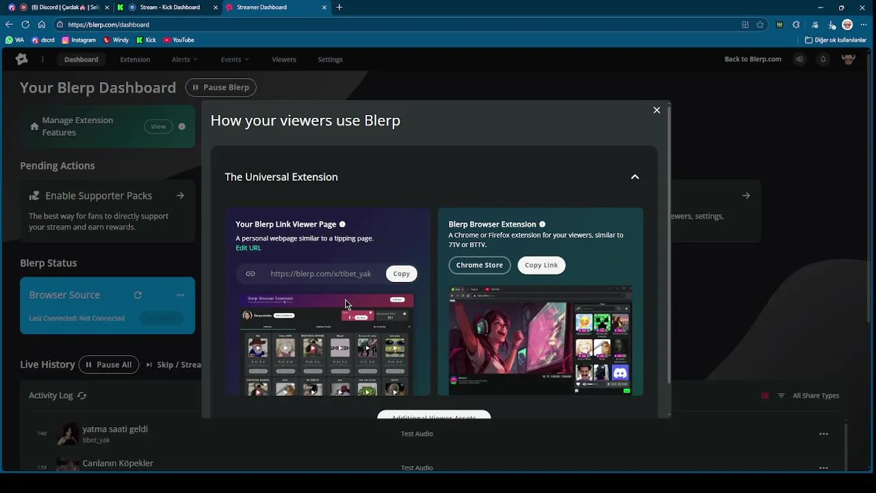Viewport: 876px width, 493px height.
Task: Expand the Events dropdown menu
Action: [234, 59]
